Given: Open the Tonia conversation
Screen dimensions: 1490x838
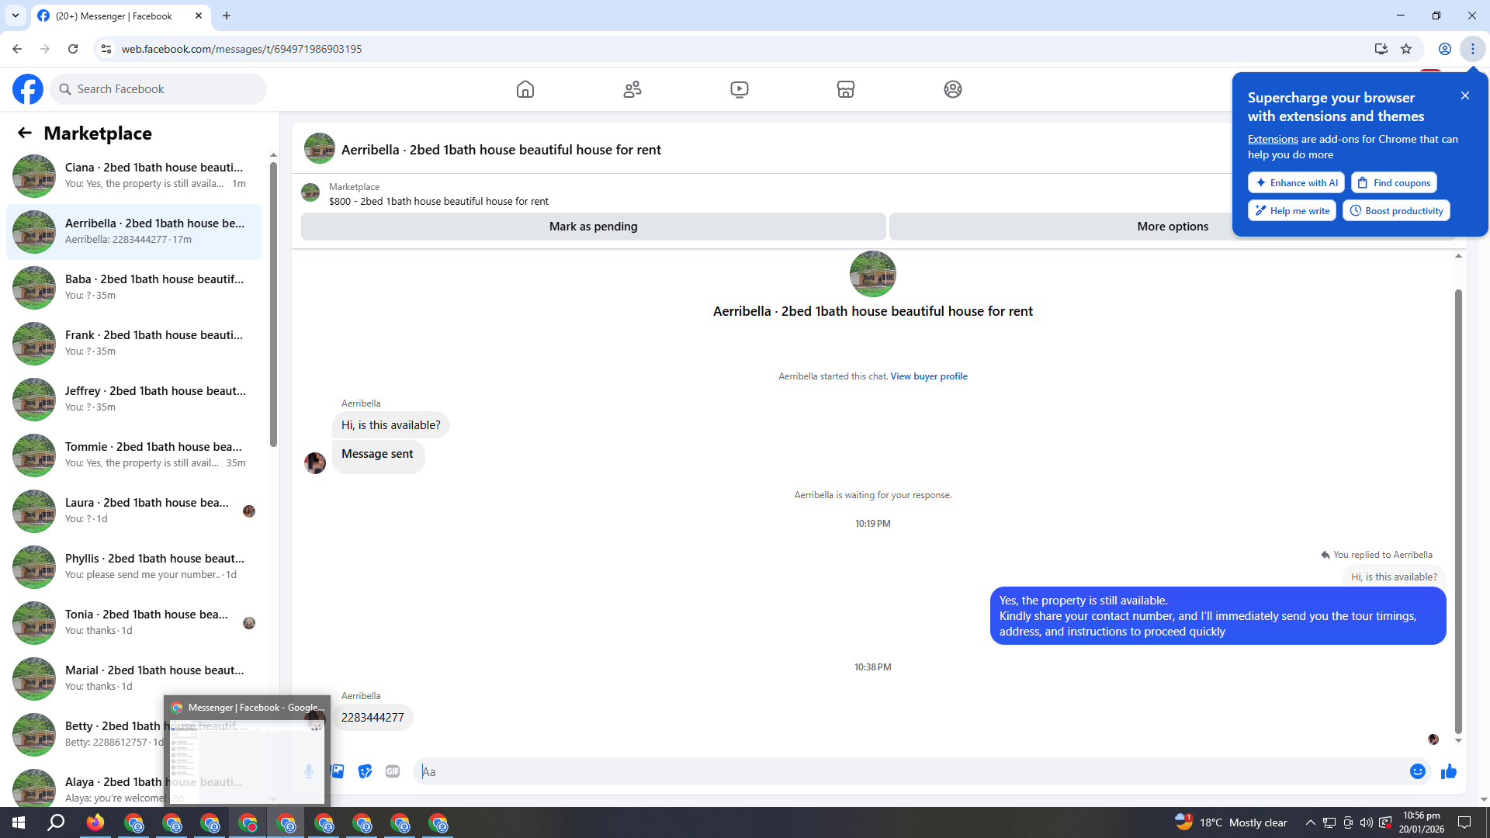Looking at the screenshot, I should (133, 623).
